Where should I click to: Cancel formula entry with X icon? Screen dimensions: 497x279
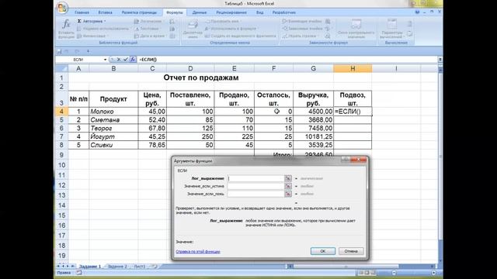coord(119,60)
